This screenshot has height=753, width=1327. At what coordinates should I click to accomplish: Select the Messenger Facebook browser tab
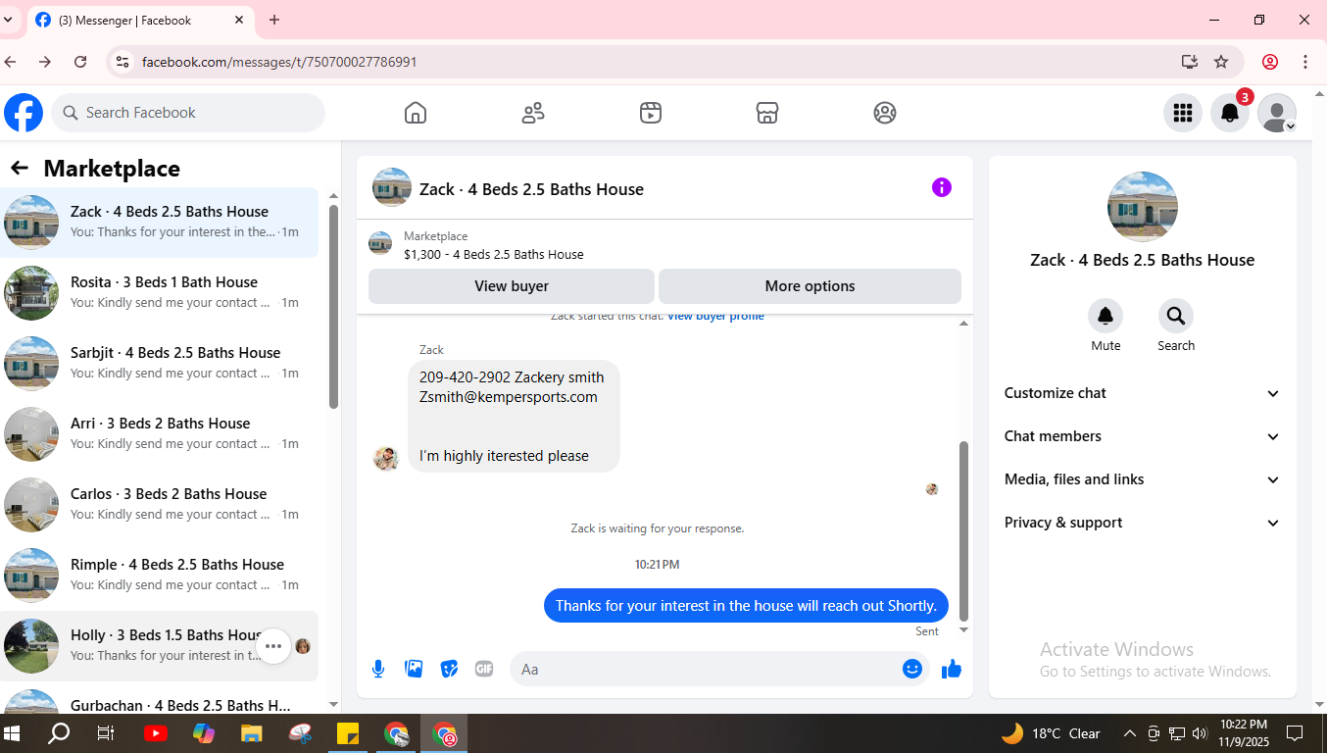pyautogui.click(x=139, y=20)
